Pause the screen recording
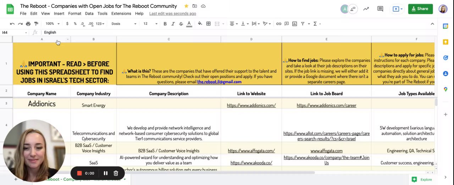The image size is (454, 185). 105,173
